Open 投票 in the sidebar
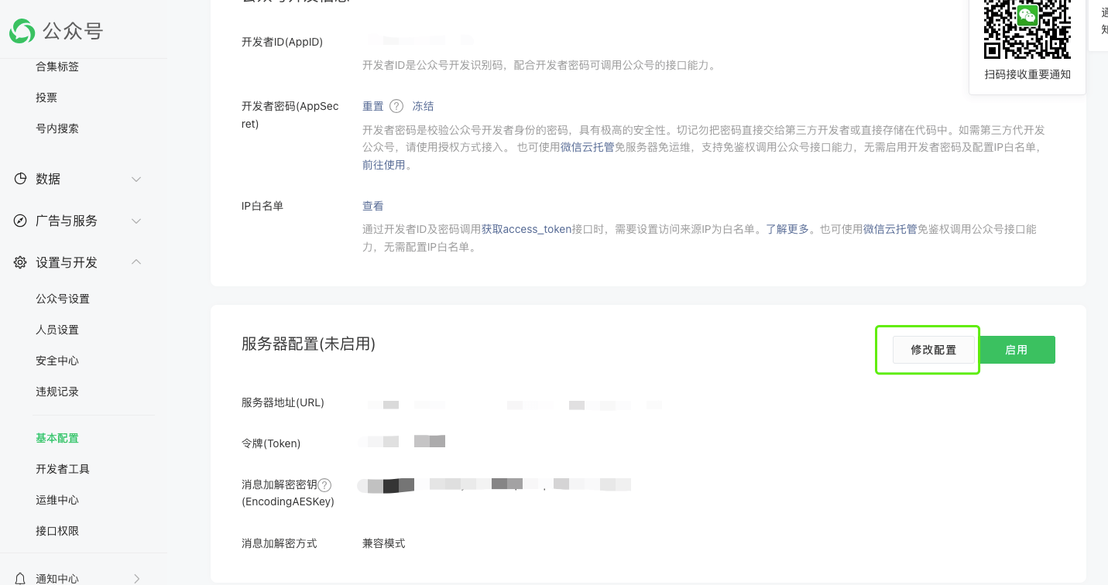This screenshot has height=585, width=1108. coord(46,97)
